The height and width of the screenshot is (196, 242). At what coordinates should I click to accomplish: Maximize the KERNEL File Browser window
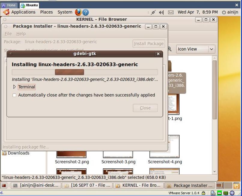[x=206, y=20]
